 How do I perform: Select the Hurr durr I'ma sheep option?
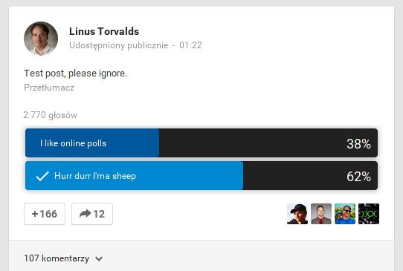coord(201,176)
